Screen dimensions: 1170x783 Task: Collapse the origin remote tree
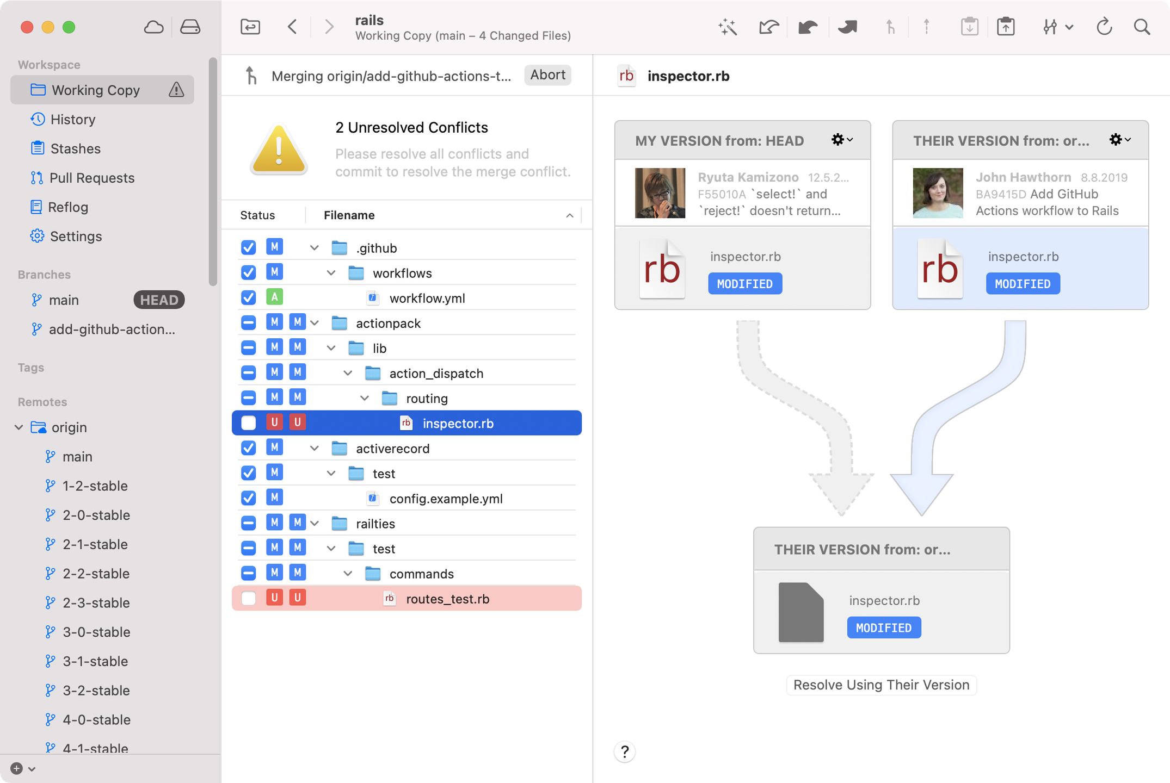[19, 427]
